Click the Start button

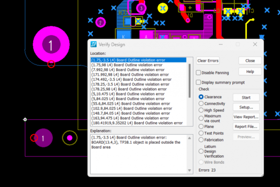(246, 97)
